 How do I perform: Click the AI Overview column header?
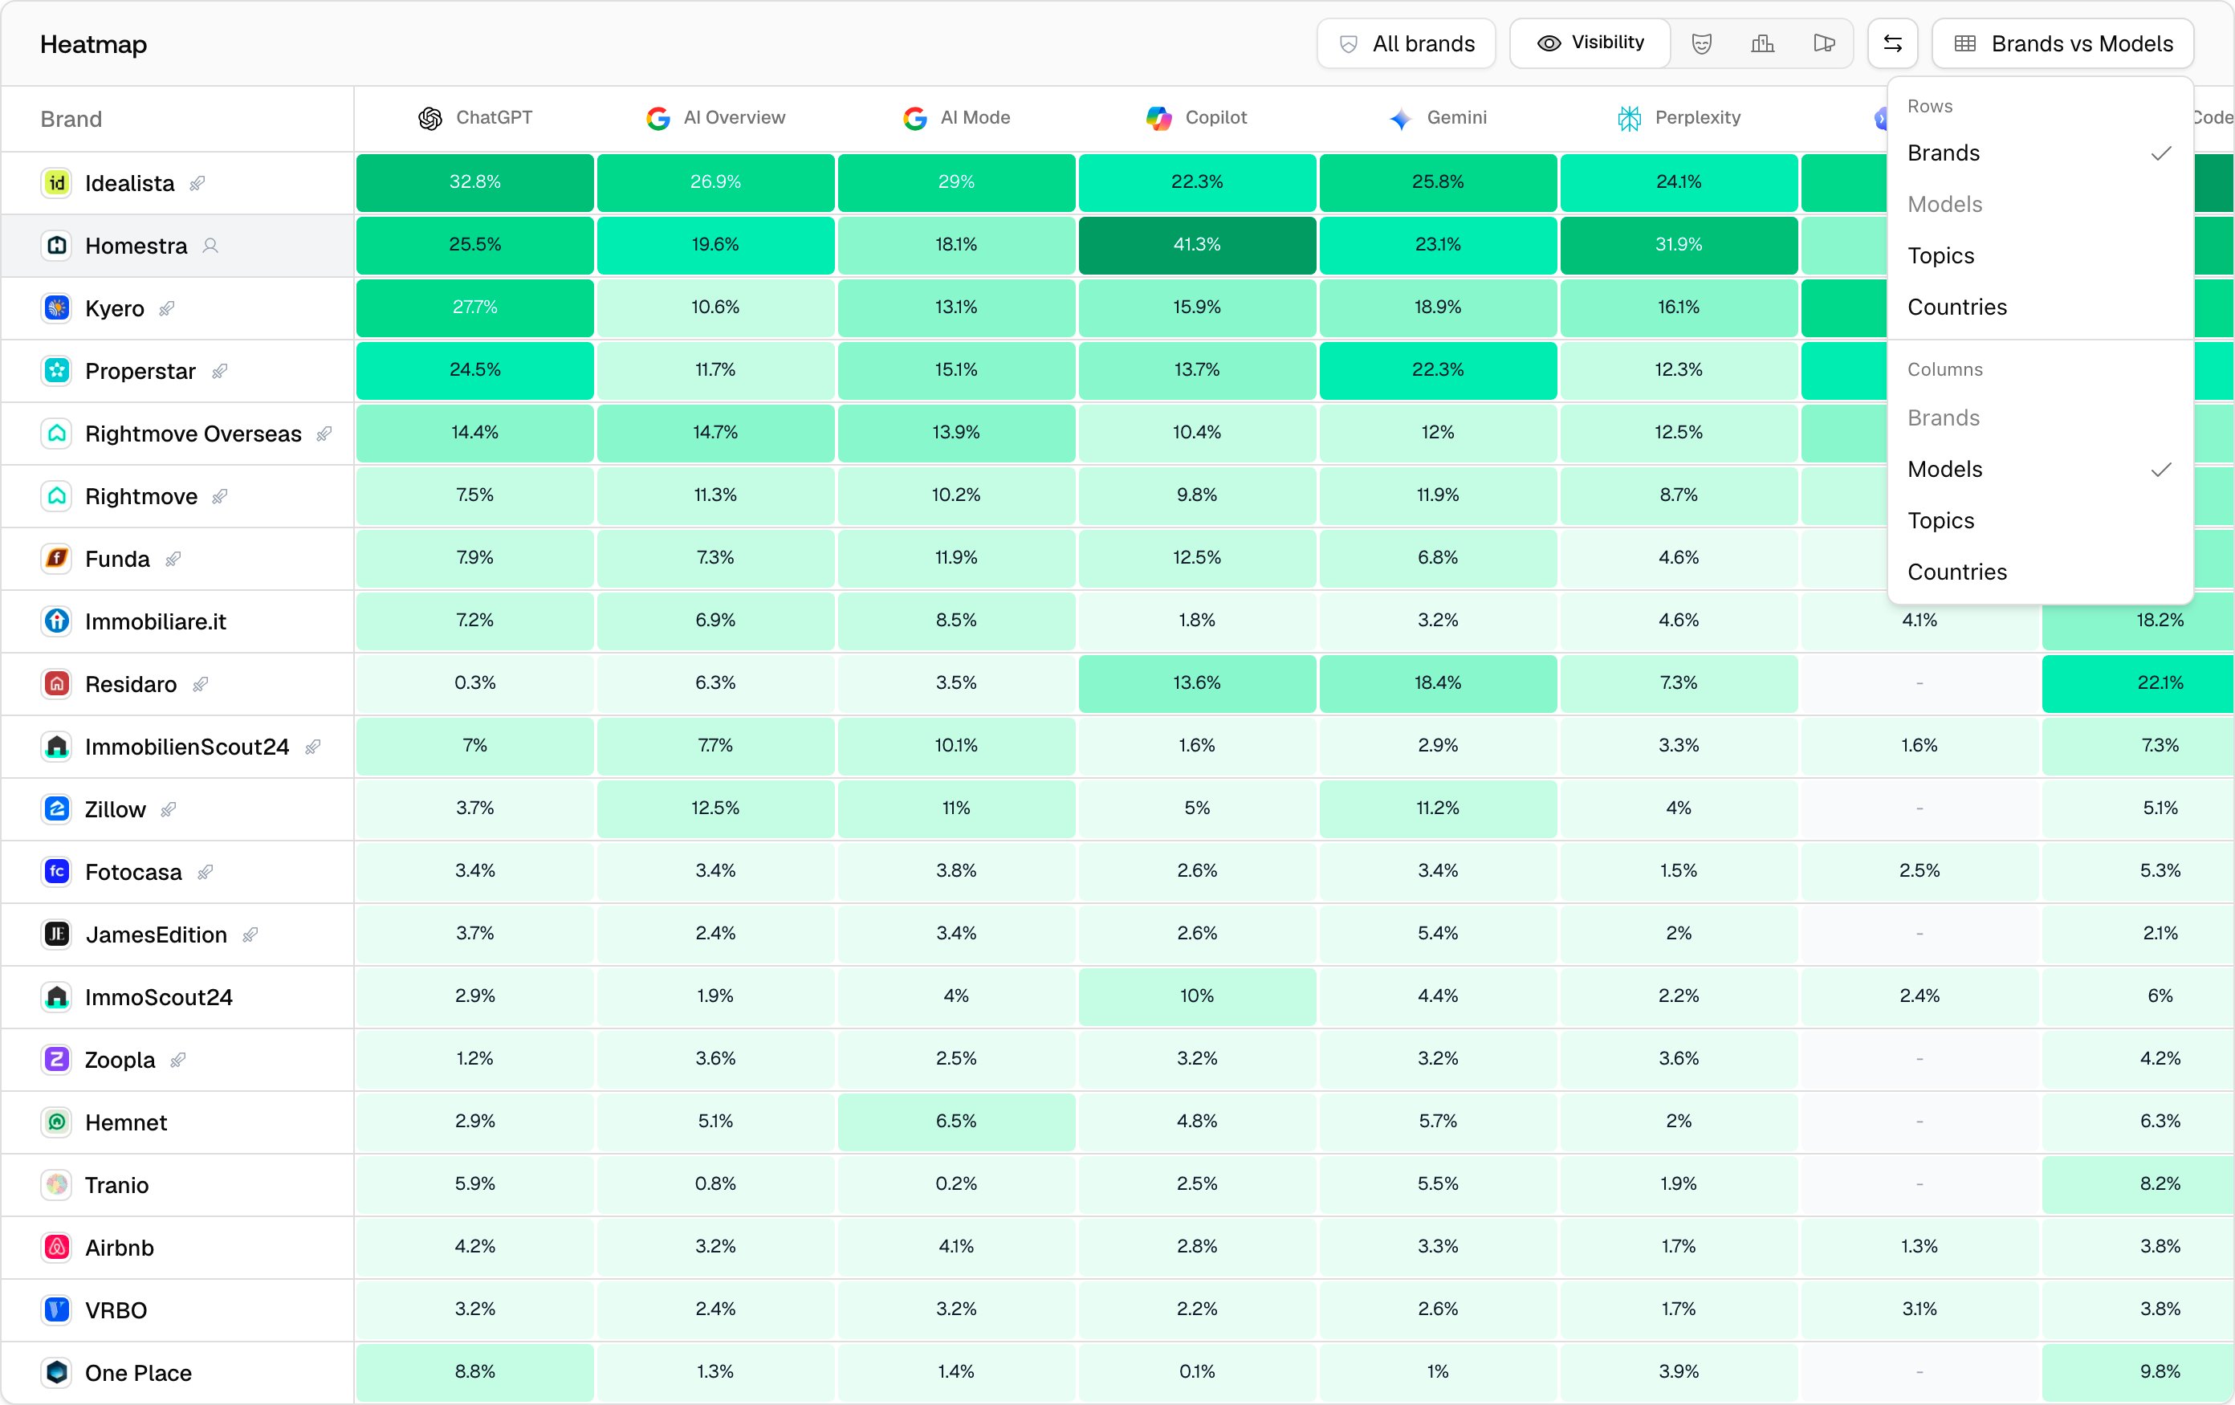(715, 118)
